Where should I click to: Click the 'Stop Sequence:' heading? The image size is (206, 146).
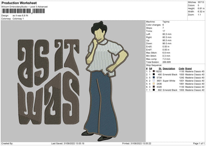154,65
